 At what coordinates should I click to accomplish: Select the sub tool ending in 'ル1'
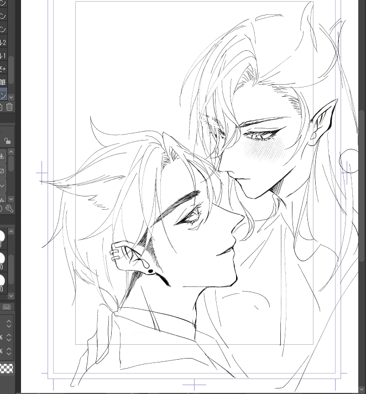[3, 56]
